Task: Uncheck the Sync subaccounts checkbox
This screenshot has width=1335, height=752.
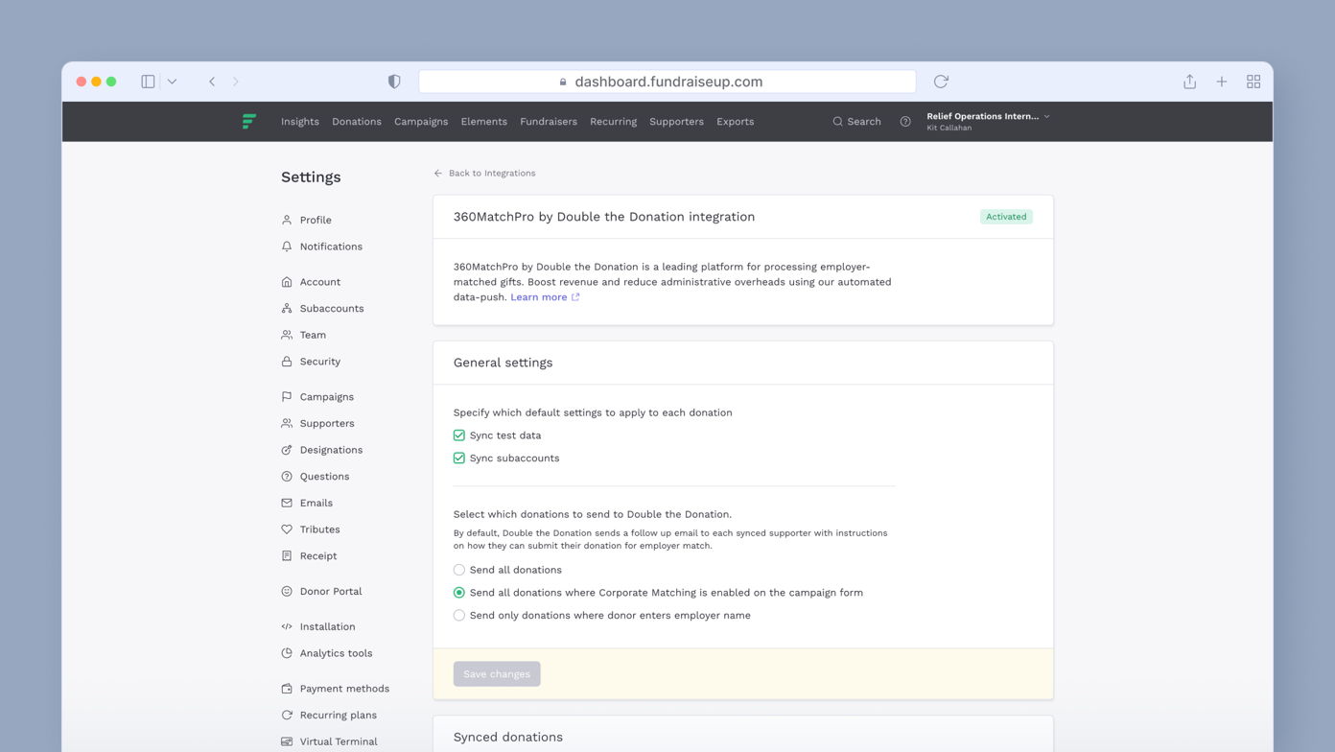Action: 458,458
